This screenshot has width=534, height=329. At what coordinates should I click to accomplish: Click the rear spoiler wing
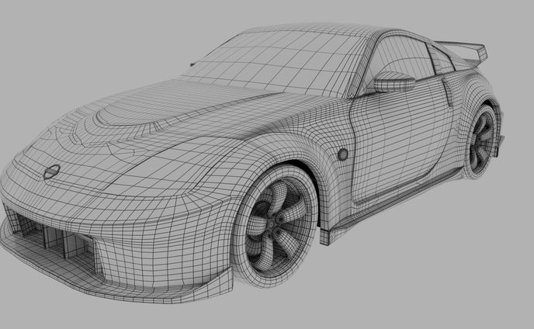pyautogui.click(x=464, y=48)
